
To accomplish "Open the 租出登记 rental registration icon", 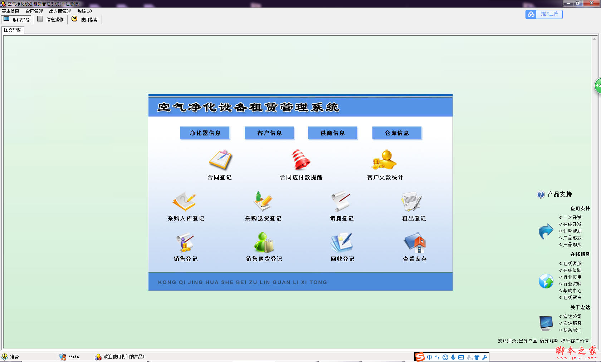I will pos(412,201).
